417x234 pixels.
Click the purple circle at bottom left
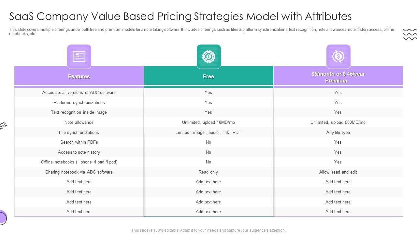coord(3,217)
